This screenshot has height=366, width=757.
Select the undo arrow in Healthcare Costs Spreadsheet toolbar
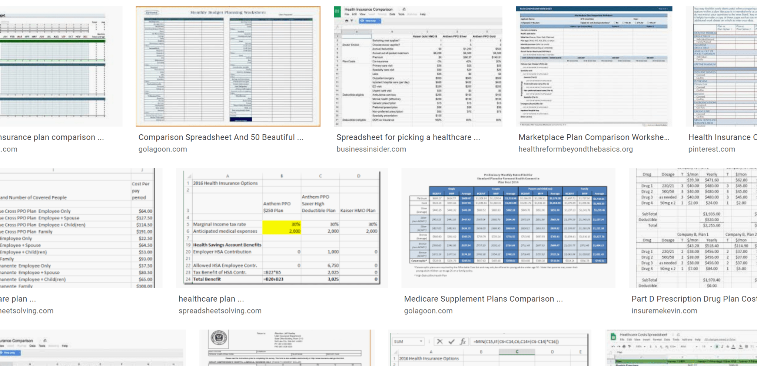(613, 346)
